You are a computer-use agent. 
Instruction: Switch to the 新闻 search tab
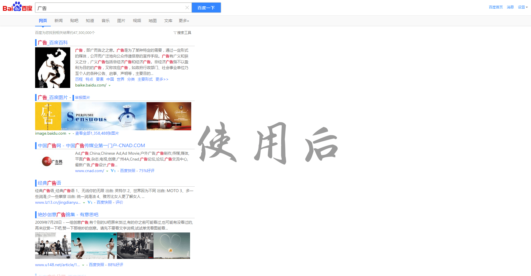59,21
